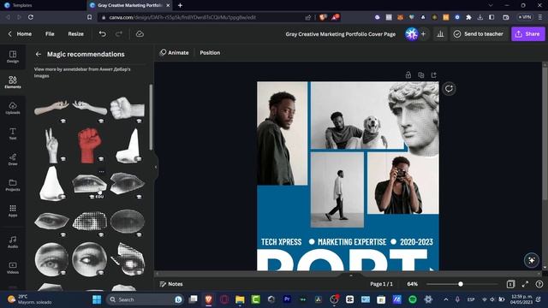The width and height of the screenshot is (548, 308).
Task: Click Send to teacher
Action: 479,34
